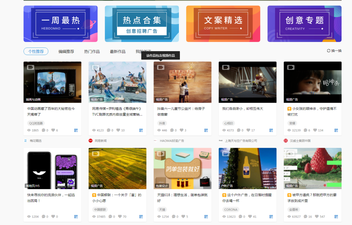Image resolution: width=352 pixels, height=225 pixels.
Task: Open the strawberry 视频广告 thumbnail
Action: 313,168
